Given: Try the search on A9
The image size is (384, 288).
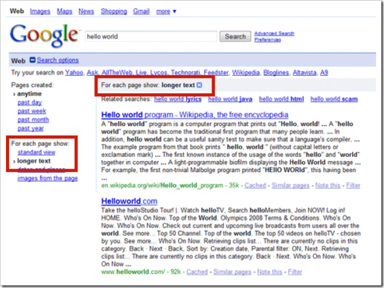Looking at the screenshot, I should point(324,73).
